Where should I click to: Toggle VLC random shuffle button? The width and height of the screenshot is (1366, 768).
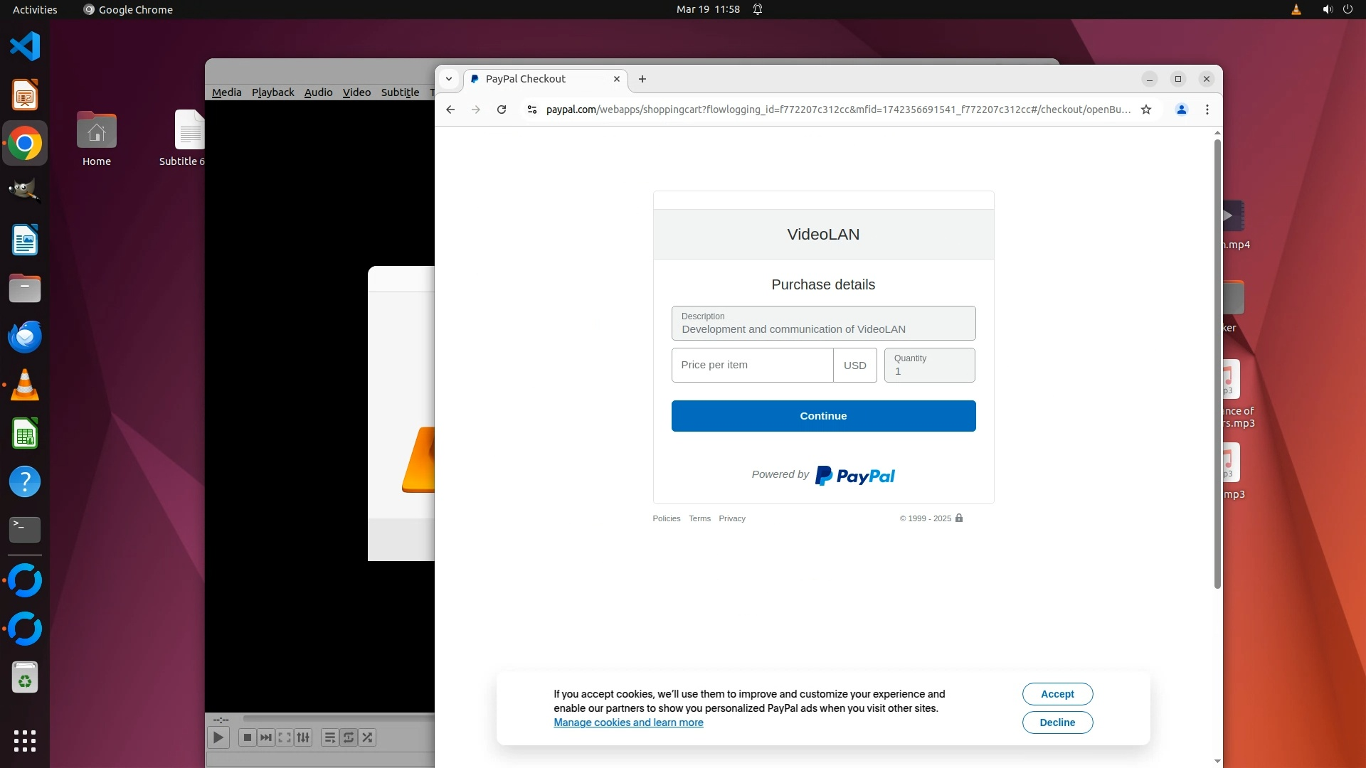coord(367,737)
